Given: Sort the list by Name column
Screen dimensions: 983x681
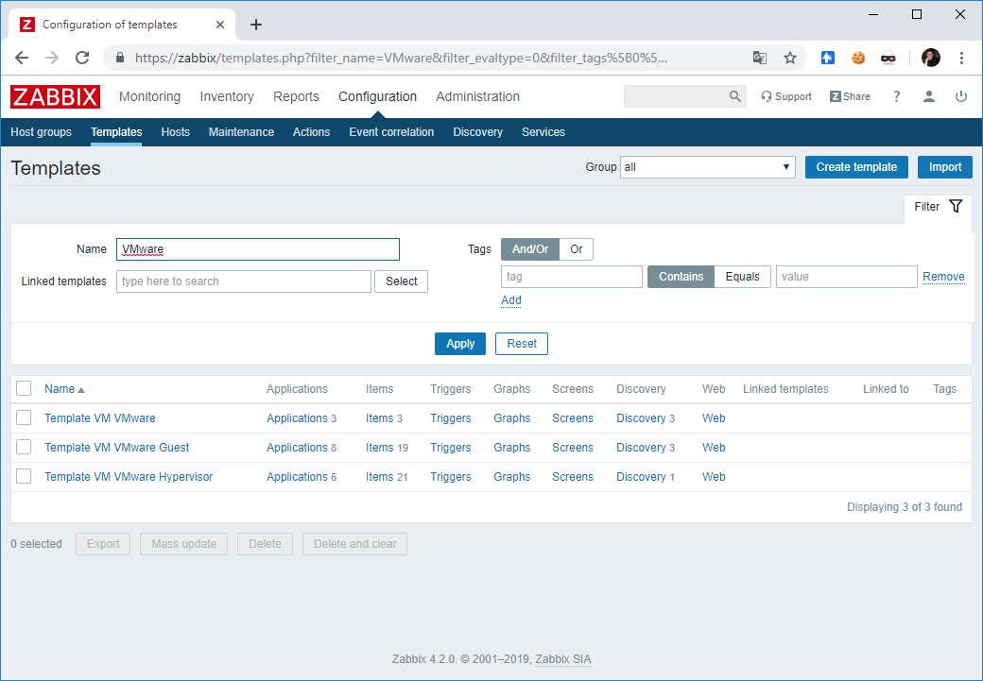Looking at the screenshot, I should (64, 389).
